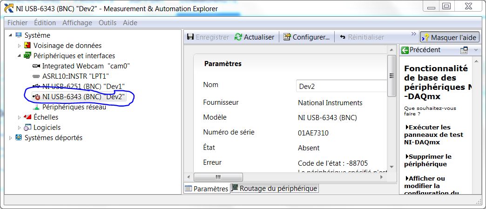Click the Voisinage de données icon

(27, 46)
